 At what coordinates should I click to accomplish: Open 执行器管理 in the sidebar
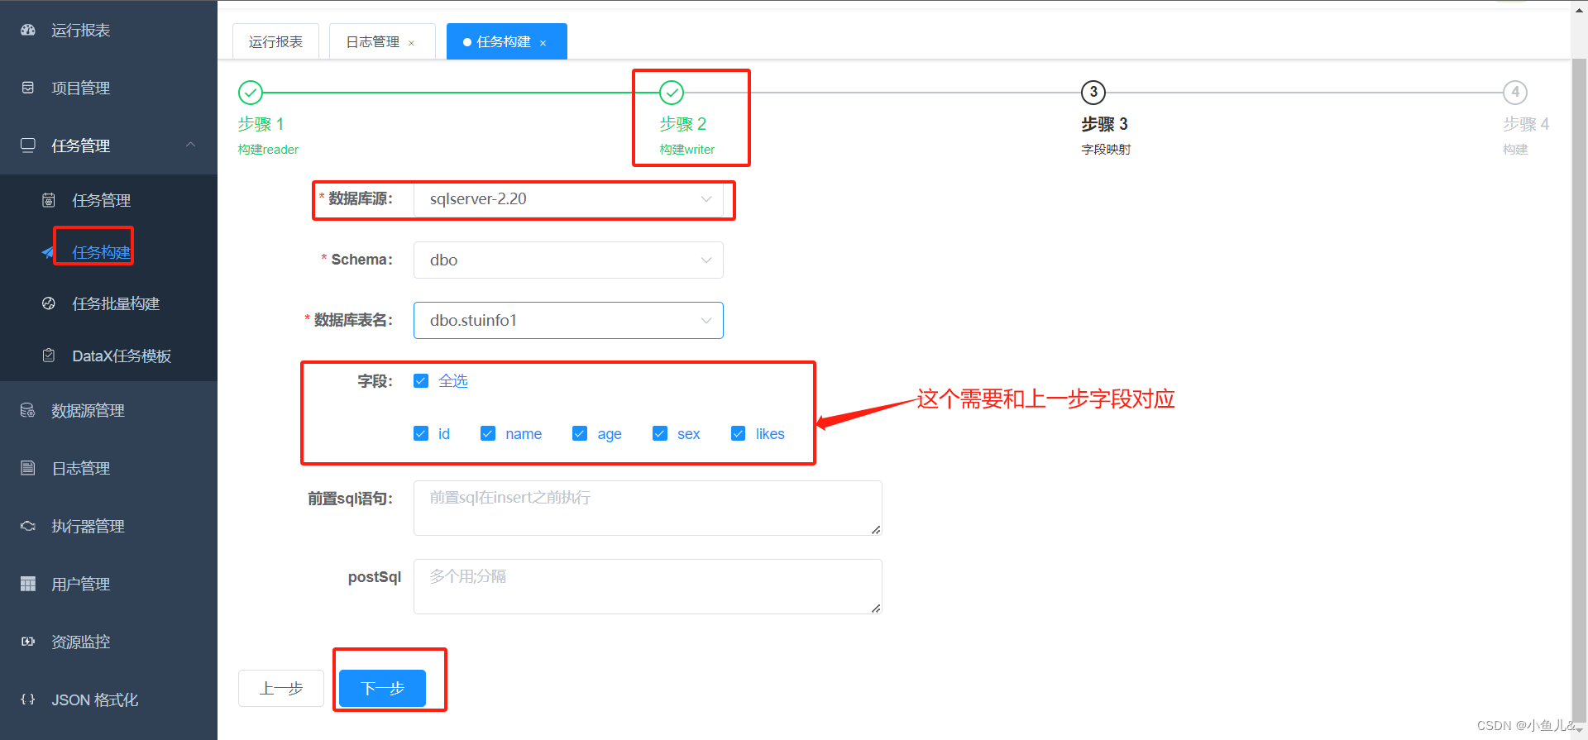[108, 526]
